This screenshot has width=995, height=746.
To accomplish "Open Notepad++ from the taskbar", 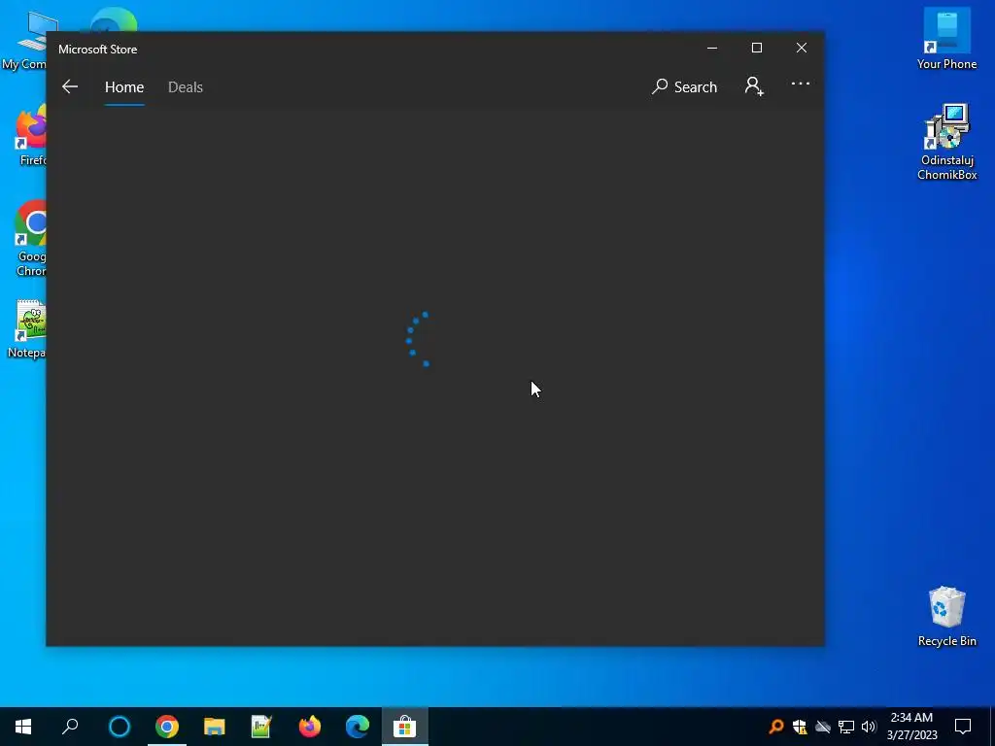I will (x=261, y=727).
